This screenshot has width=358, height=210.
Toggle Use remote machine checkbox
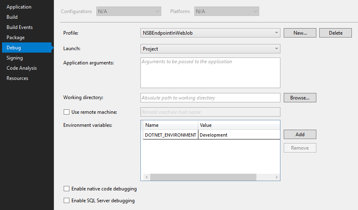pos(67,112)
